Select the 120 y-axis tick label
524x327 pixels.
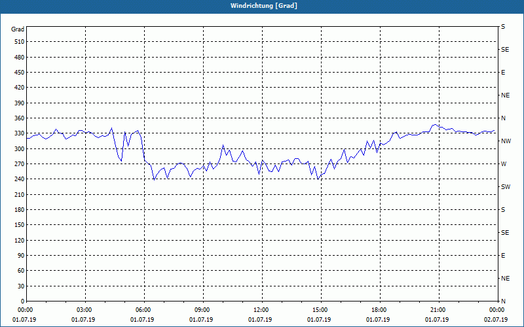pos(20,241)
